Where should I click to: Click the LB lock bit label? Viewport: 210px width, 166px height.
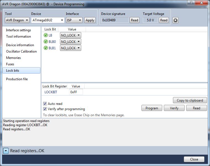point(50,35)
